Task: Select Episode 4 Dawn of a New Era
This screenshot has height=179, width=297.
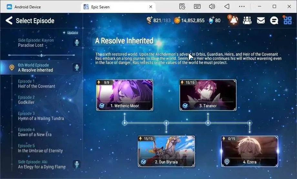Action: [41, 132]
